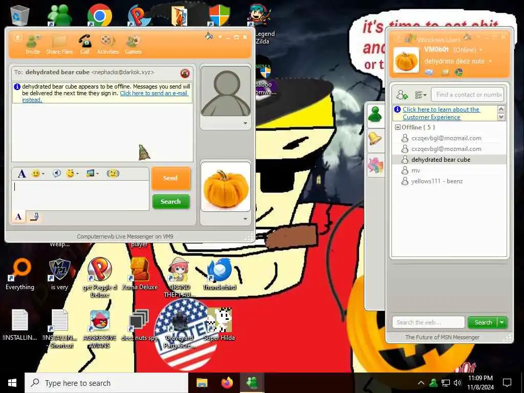The height and width of the screenshot is (393, 524).
Task: Click the Find a contact or number field
Action: 467,95
